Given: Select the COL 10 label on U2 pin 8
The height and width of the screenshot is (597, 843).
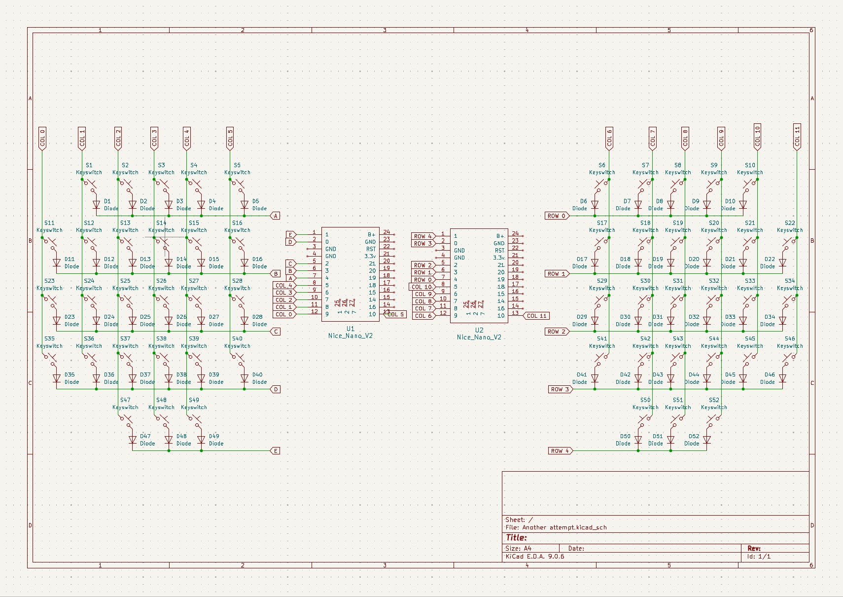Looking at the screenshot, I should 422,287.
